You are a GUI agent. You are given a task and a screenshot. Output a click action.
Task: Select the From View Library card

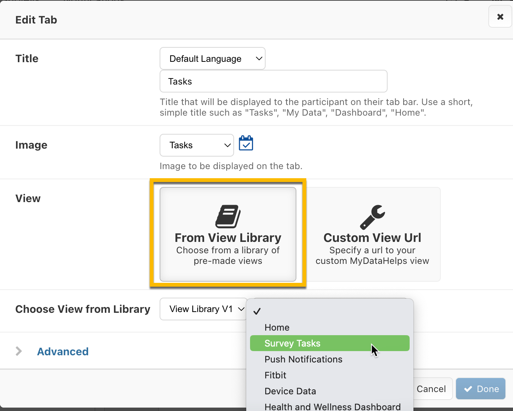coord(228,234)
